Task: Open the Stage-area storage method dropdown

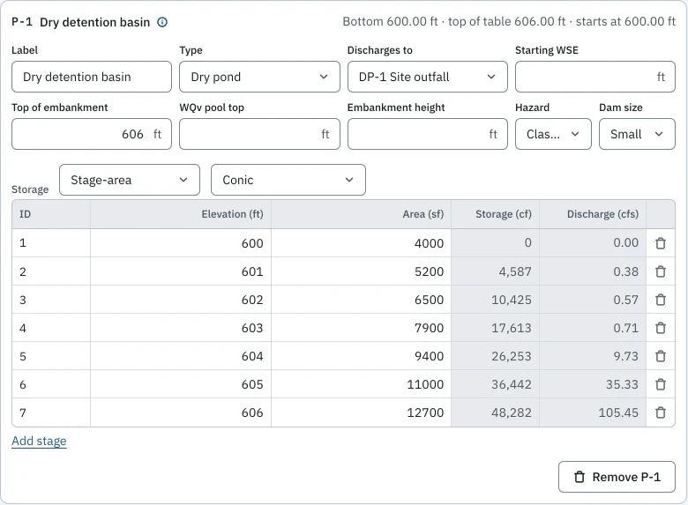Action: coord(130,180)
